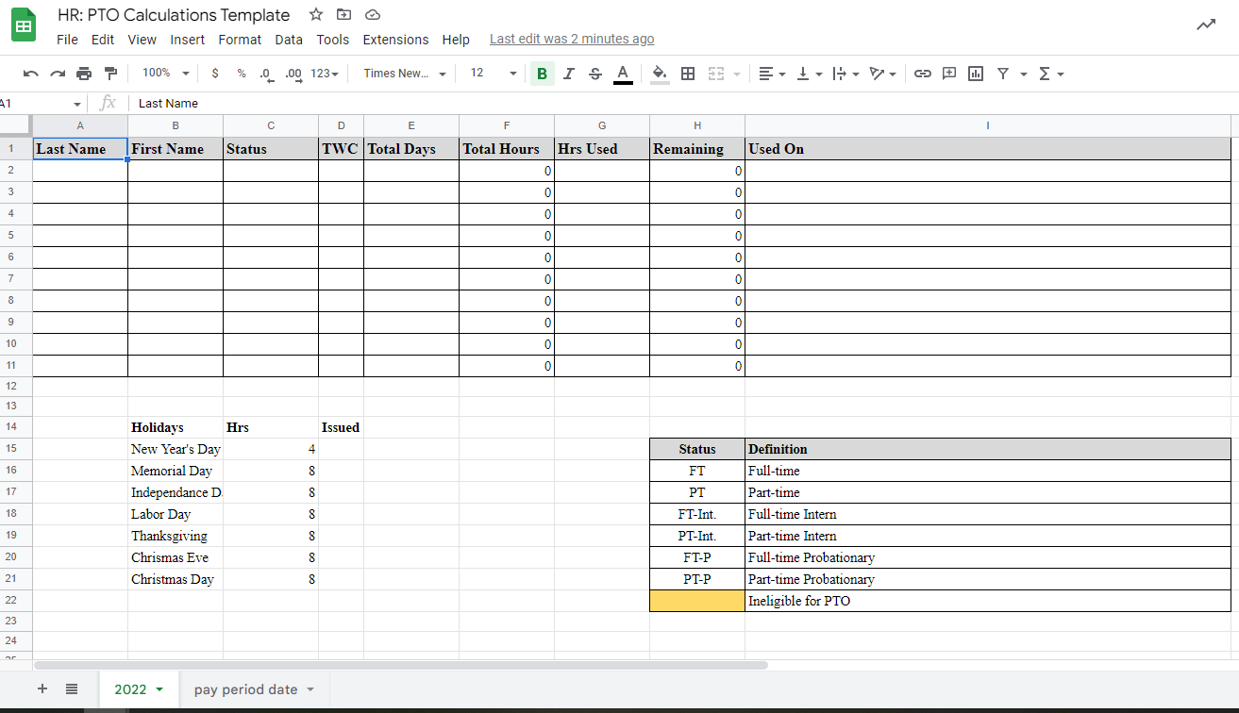Open the activity trend icon at top right
1239x713 pixels.
tap(1206, 25)
